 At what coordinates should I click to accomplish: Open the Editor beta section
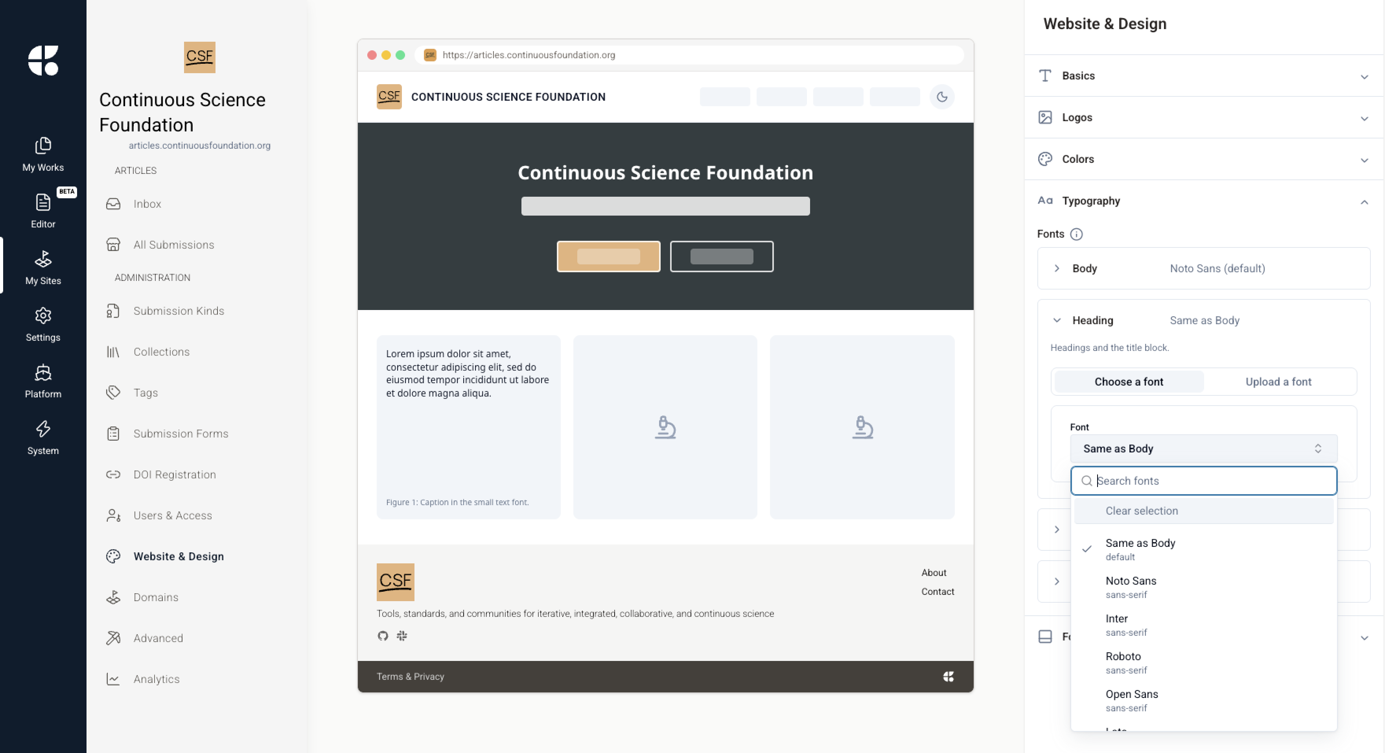click(43, 210)
